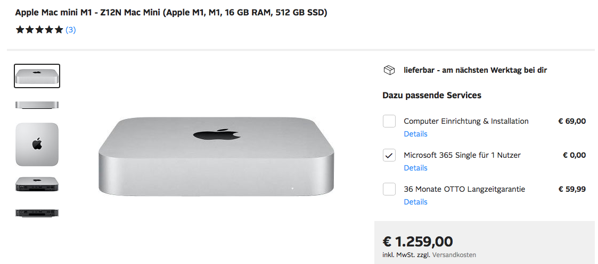This screenshot has height=264, width=598.
Task: Click the € 1.259,00 price
Action: [x=417, y=242]
